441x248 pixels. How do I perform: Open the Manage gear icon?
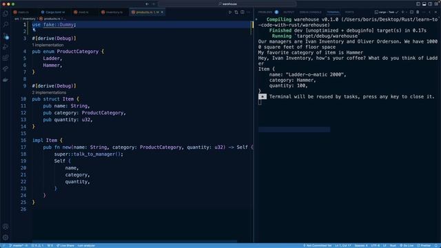pos(6,237)
